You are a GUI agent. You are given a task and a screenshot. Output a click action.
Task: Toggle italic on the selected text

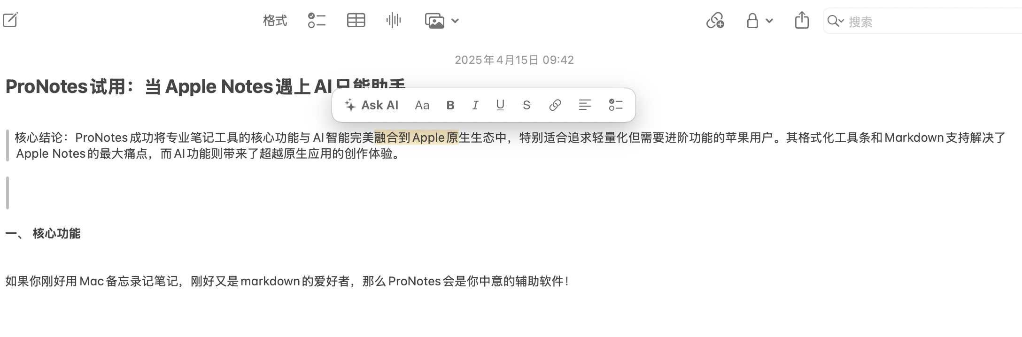475,105
